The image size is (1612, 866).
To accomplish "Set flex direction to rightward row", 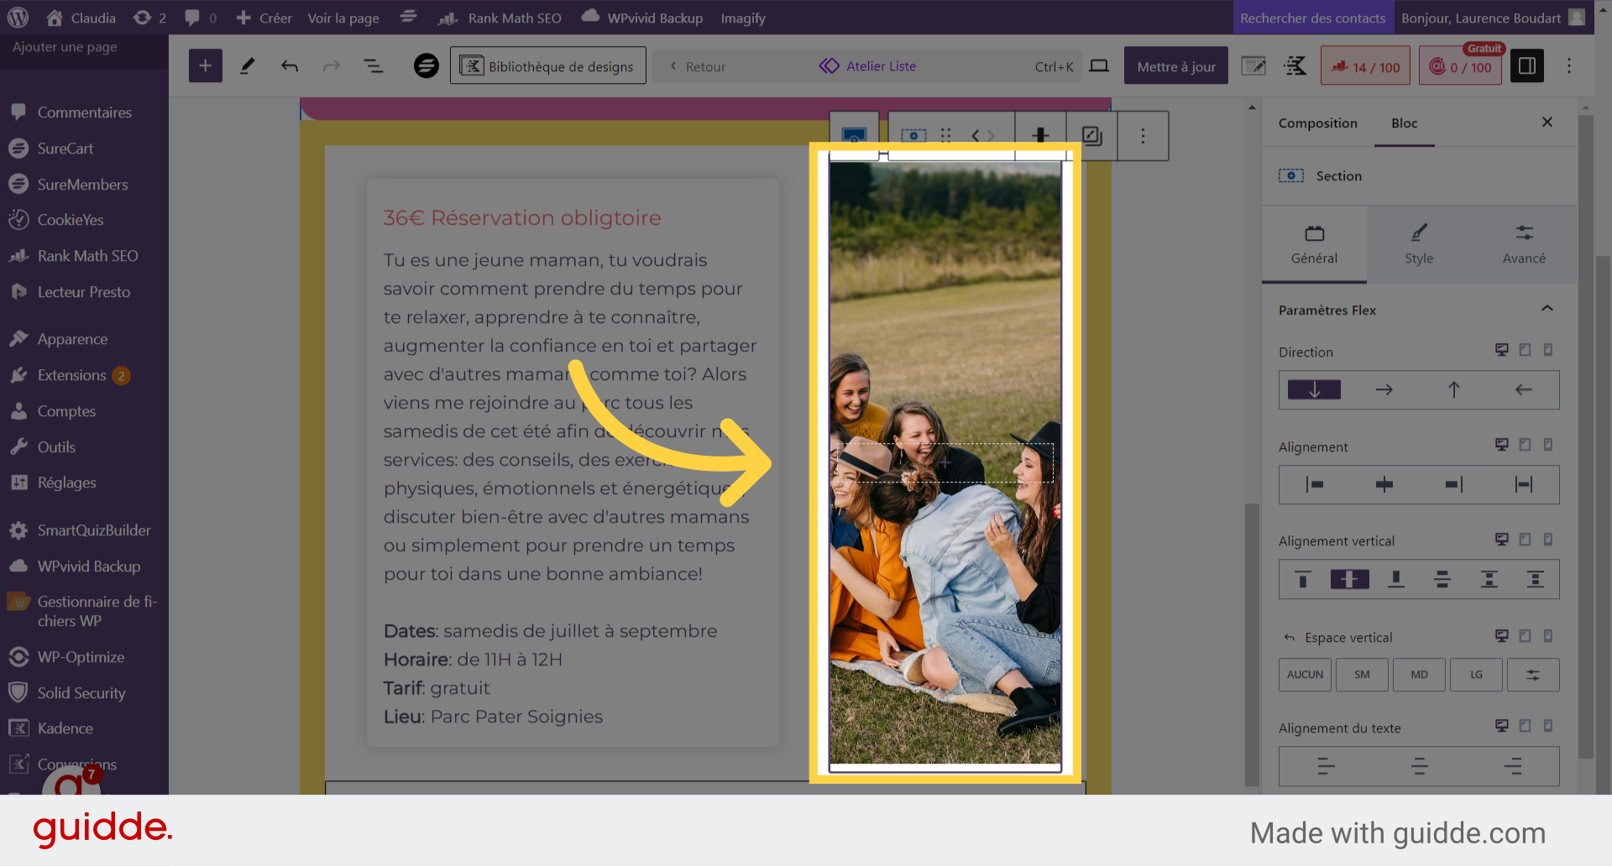I will (1384, 390).
